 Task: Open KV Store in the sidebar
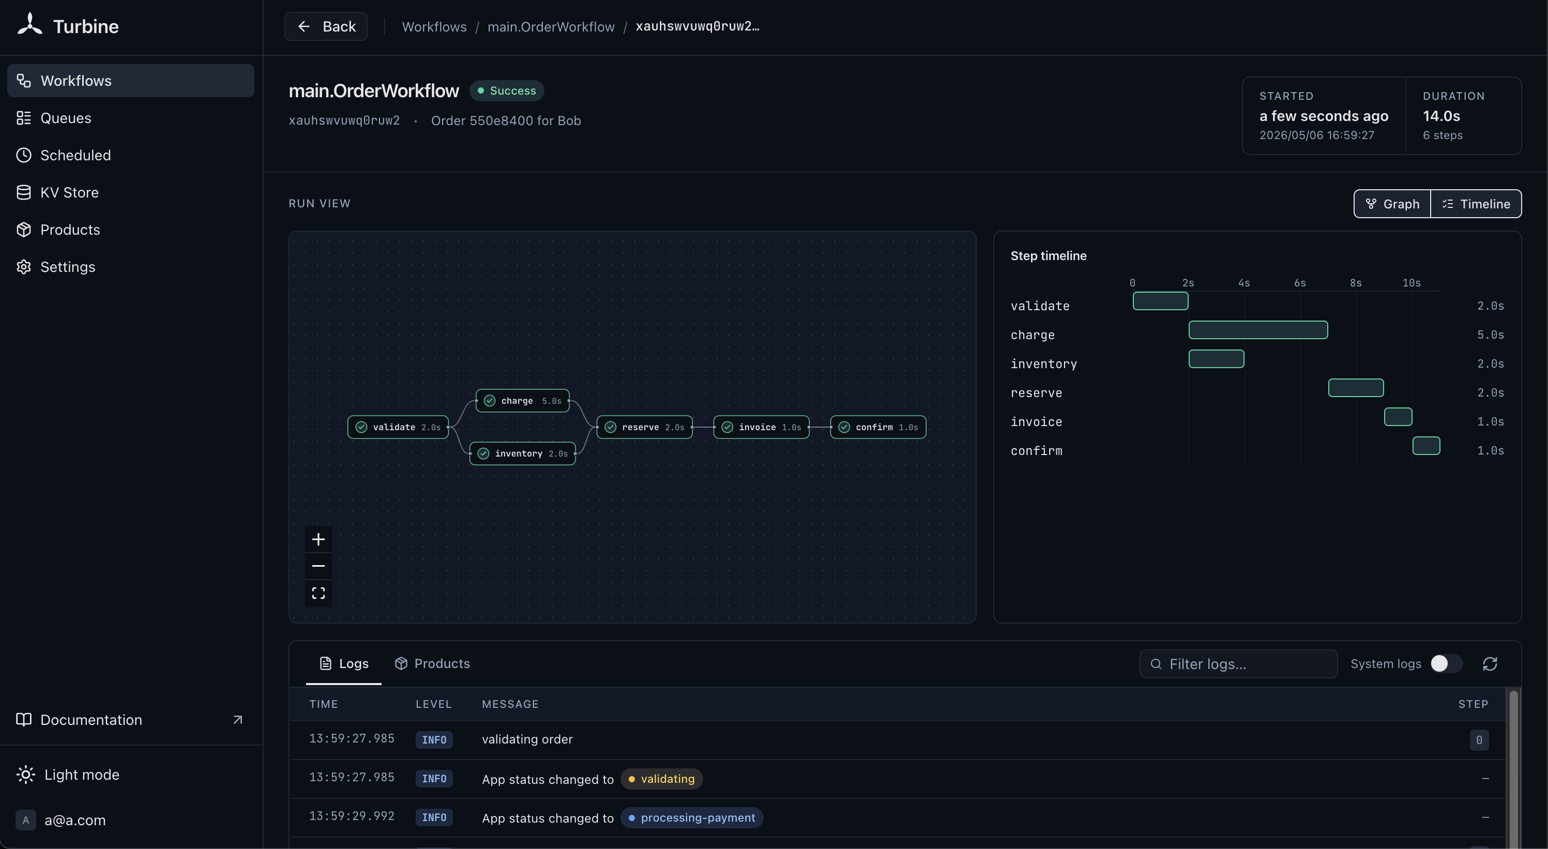[x=130, y=192]
